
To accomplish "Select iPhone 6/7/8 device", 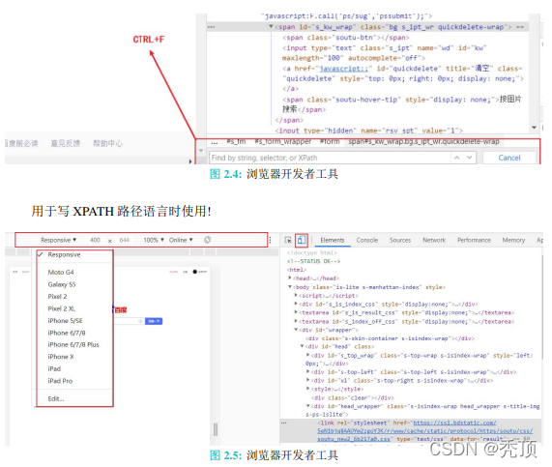I will pyautogui.click(x=67, y=333).
